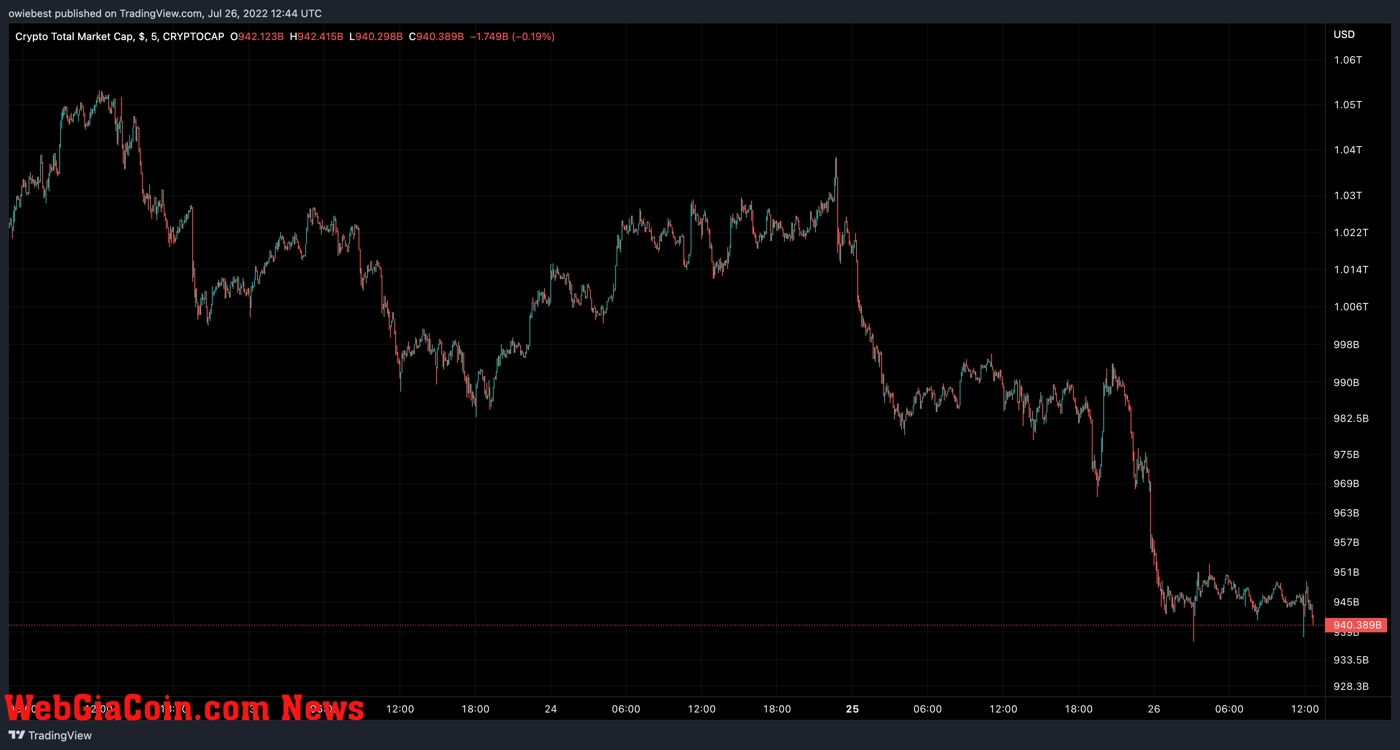The width and height of the screenshot is (1400, 750).
Task: Click the USD currency label on price axis
Action: 1344,34
